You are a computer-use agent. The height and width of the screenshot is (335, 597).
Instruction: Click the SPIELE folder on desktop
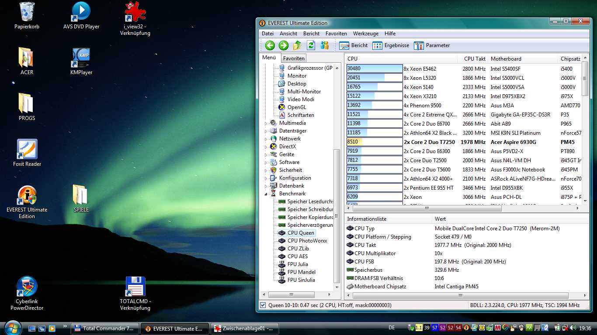pyautogui.click(x=81, y=198)
